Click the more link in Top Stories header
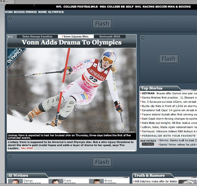 coord(194,90)
